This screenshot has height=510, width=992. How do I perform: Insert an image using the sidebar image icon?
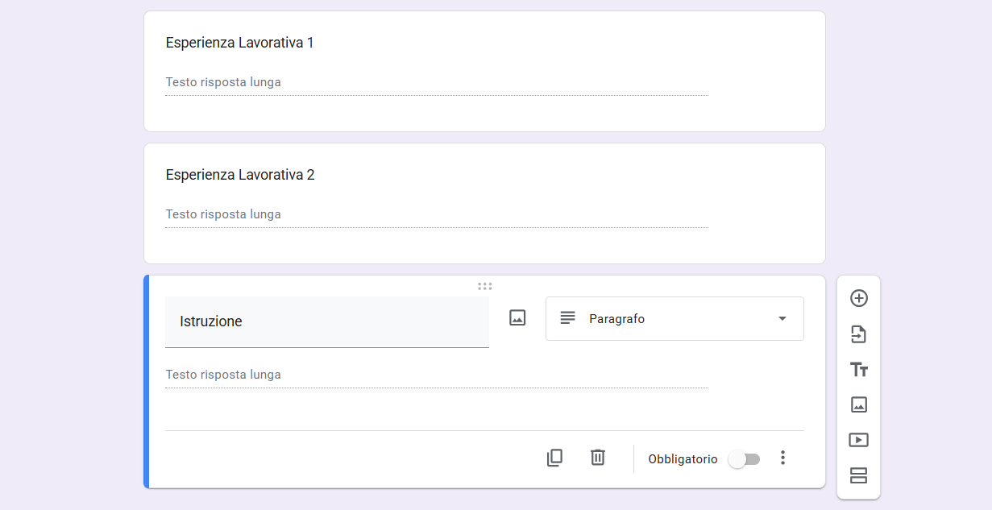858,404
